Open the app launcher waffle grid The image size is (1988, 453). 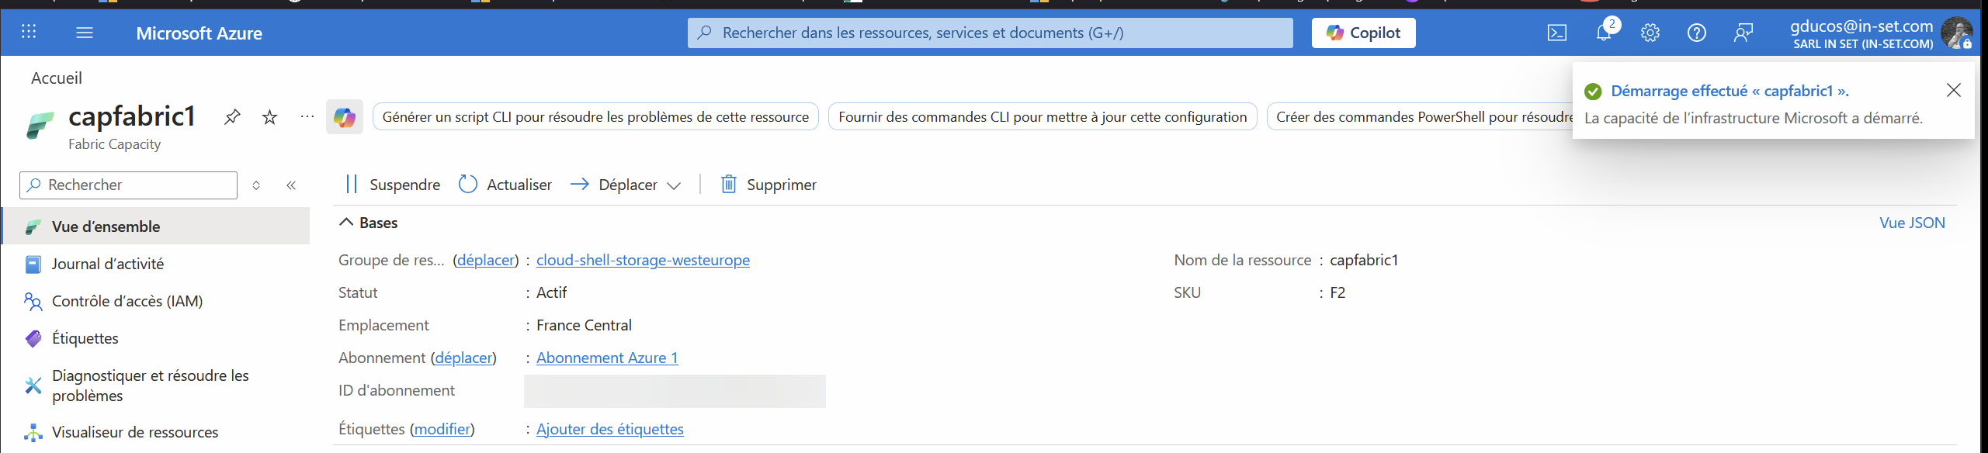pyautogui.click(x=29, y=32)
